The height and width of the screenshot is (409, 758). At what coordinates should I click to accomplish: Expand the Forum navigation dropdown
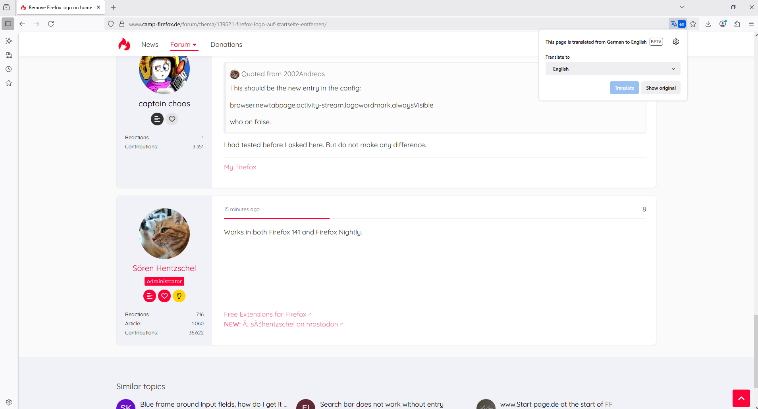(183, 44)
